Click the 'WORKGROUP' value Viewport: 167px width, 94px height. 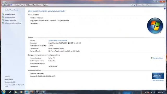point(53,66)
